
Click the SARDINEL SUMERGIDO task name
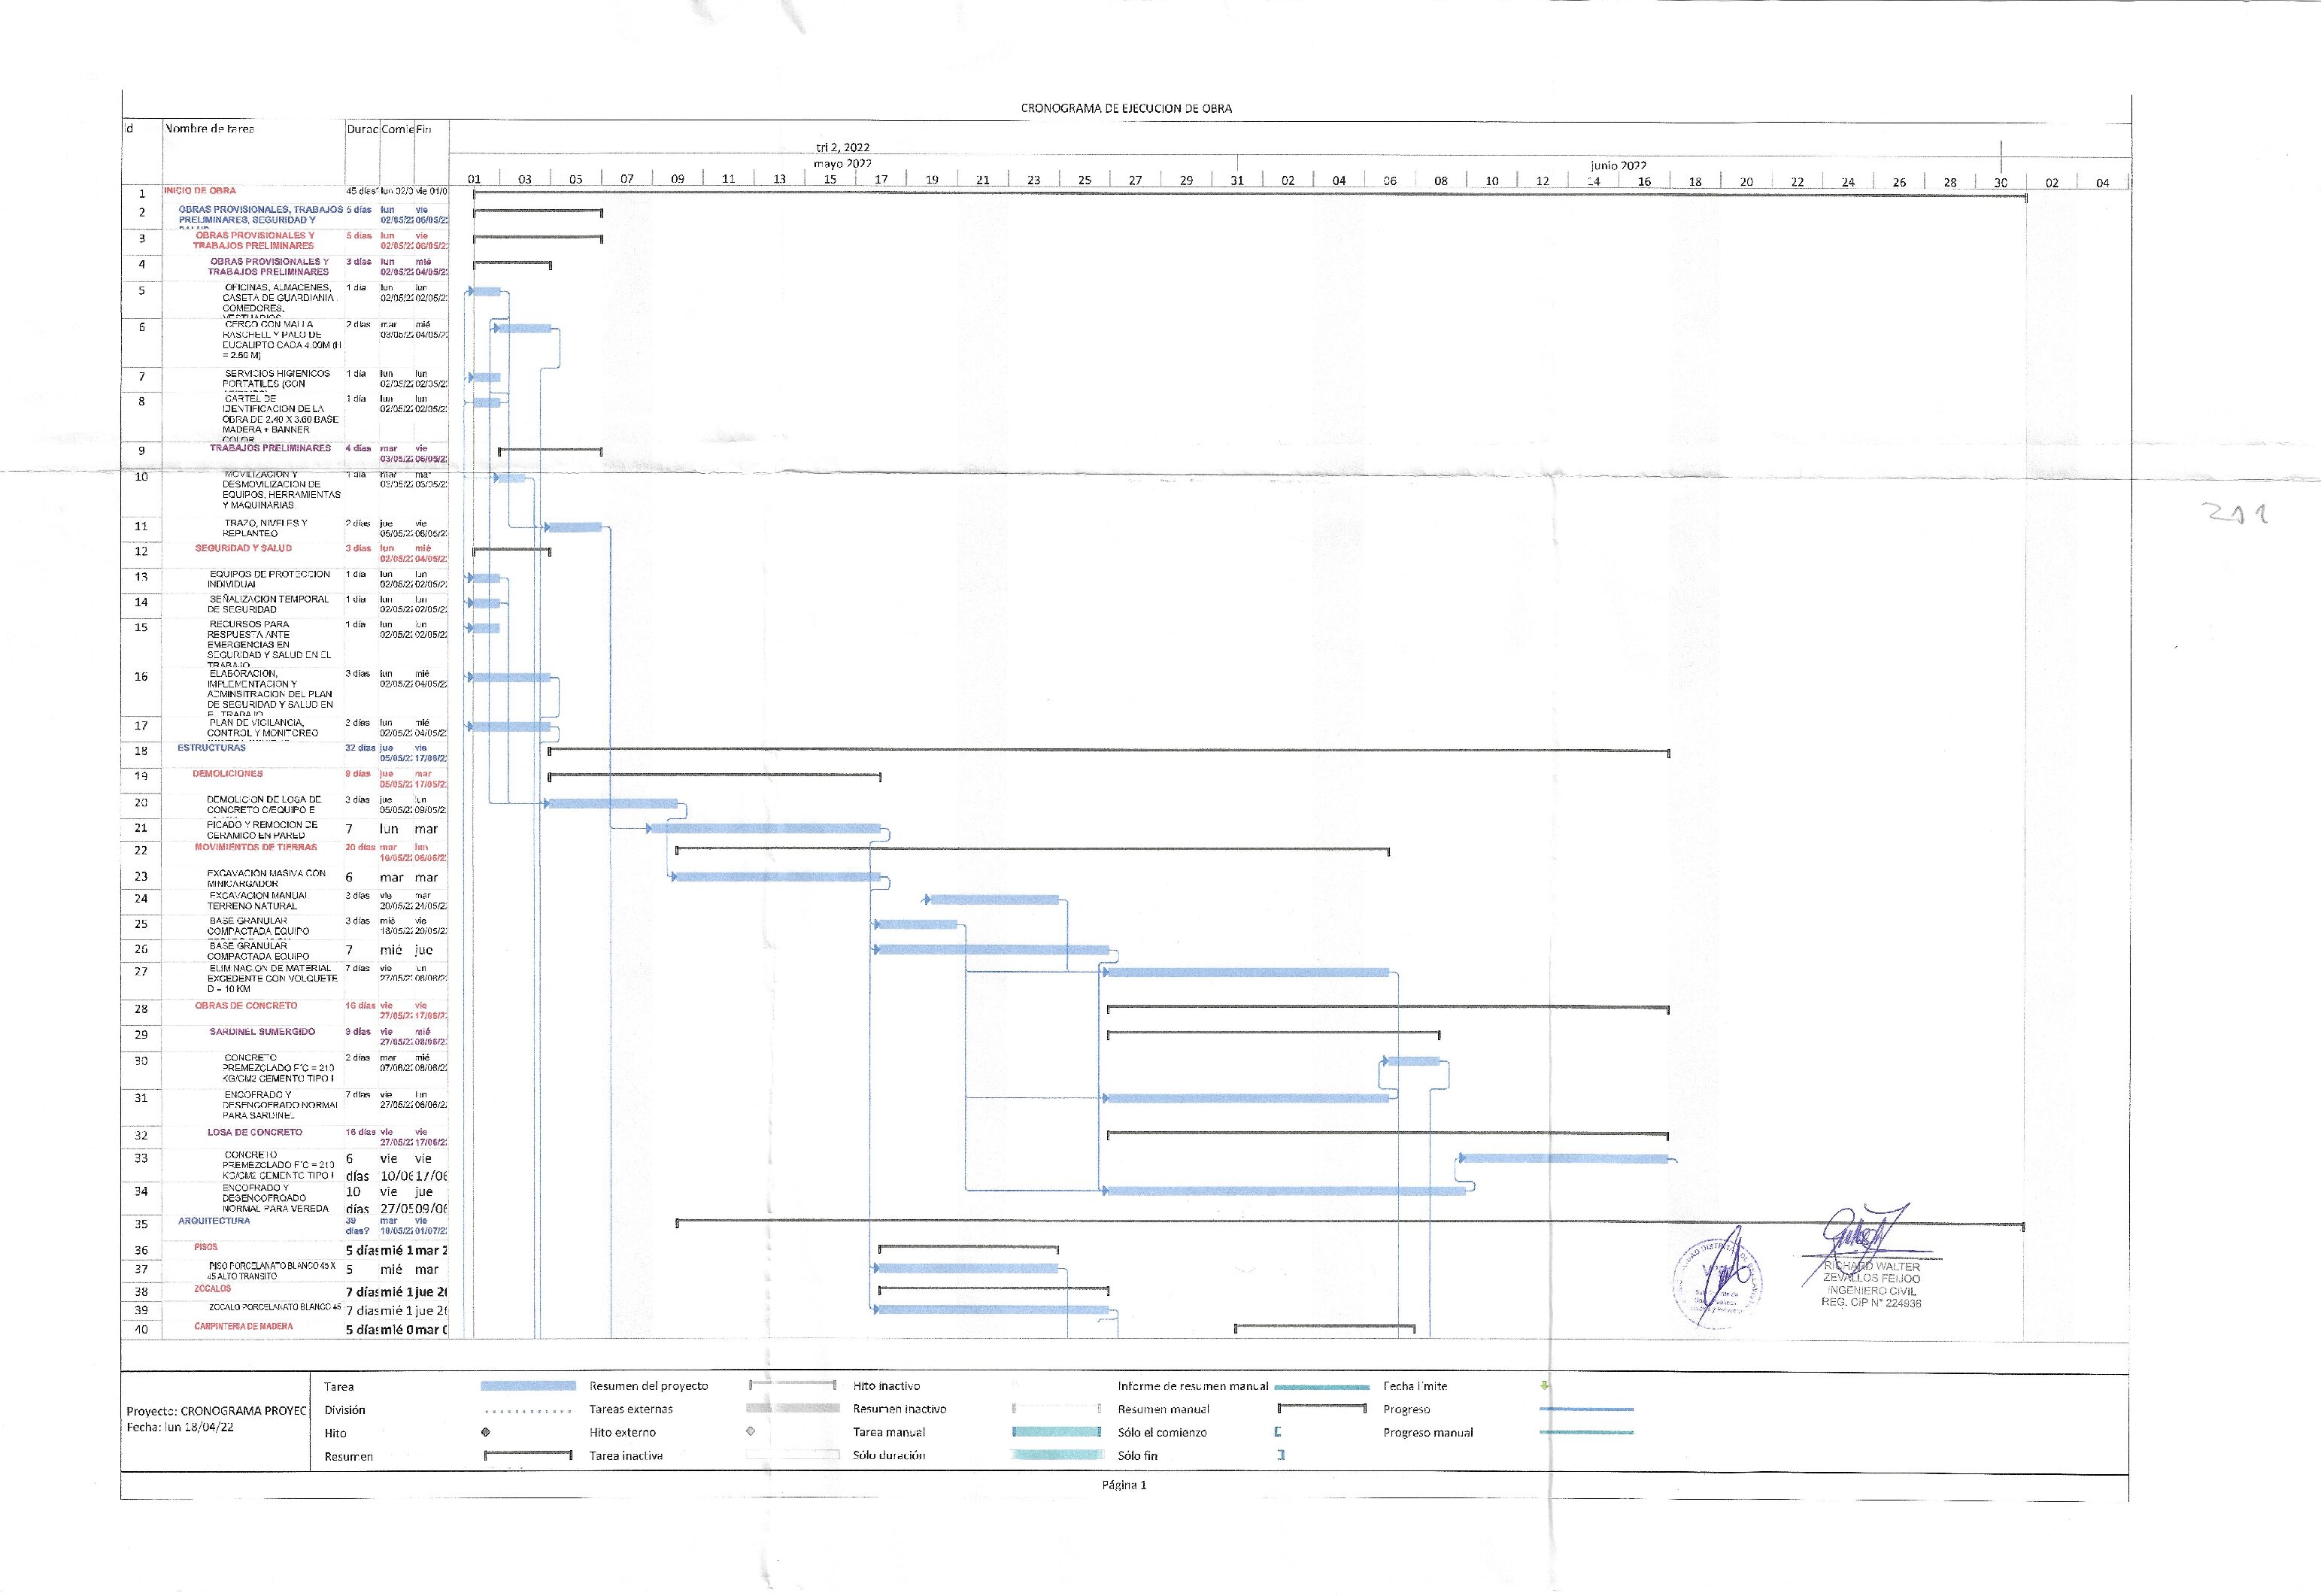(262, 1032)
